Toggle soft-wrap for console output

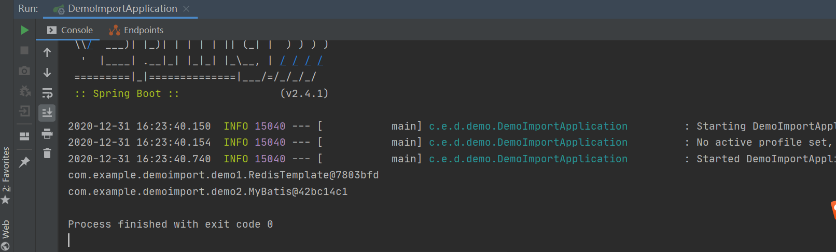(x=47, y=93)
